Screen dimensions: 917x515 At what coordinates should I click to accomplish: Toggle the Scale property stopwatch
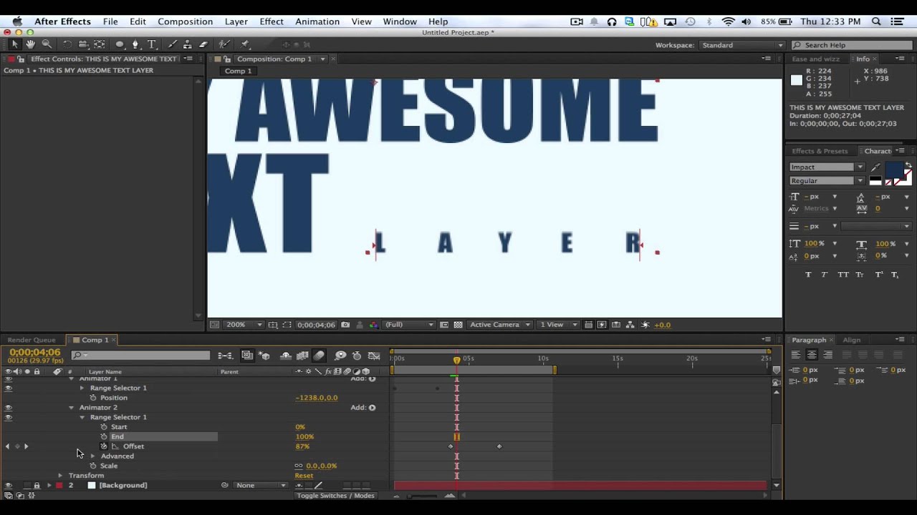(93, 466)
